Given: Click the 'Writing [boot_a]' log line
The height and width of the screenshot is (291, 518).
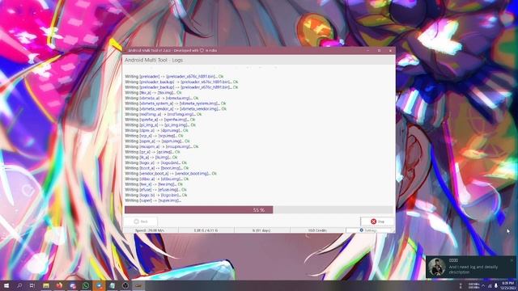Looking at the screenshot, I should click(156, 168).
